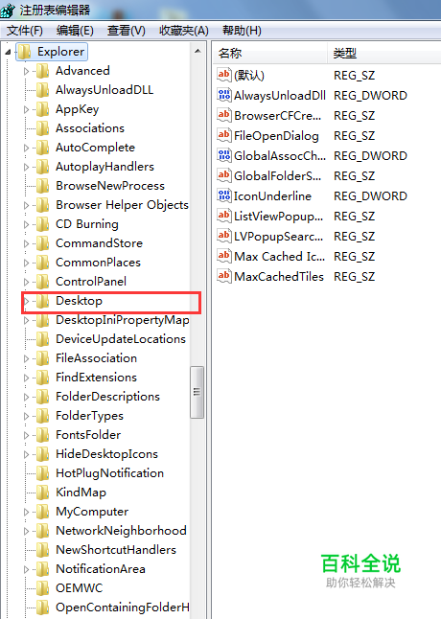The height and width of the screenshot is (619, 441).
Task: Select the OpenContainingFolderH key
Action: (123, 608)
